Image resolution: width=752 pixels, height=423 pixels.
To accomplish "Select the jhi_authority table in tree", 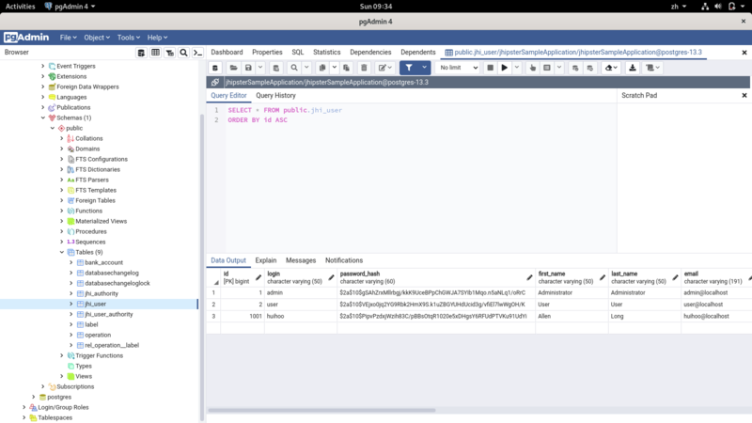I will [x=102, y=294].
